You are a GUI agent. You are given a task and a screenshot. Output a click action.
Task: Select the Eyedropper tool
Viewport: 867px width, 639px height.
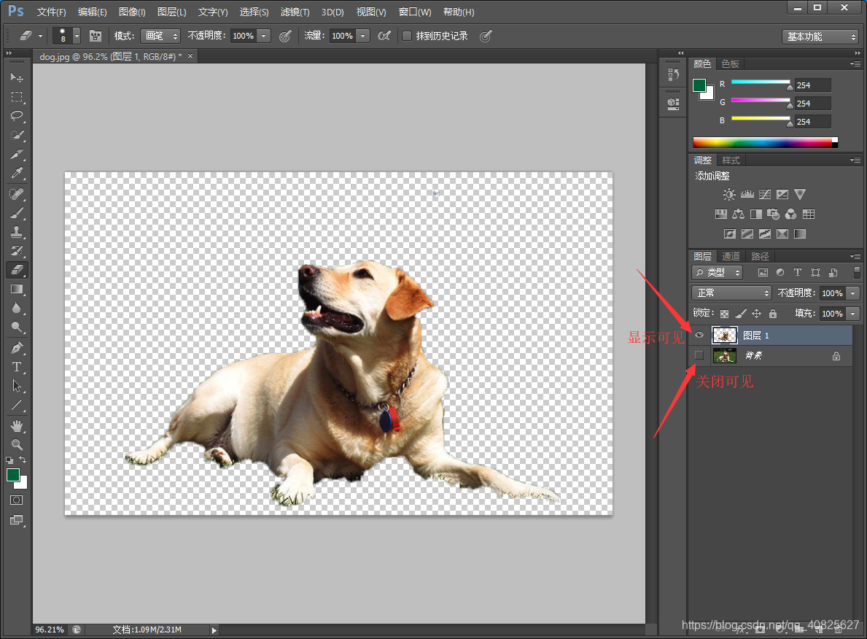[17, 173]
